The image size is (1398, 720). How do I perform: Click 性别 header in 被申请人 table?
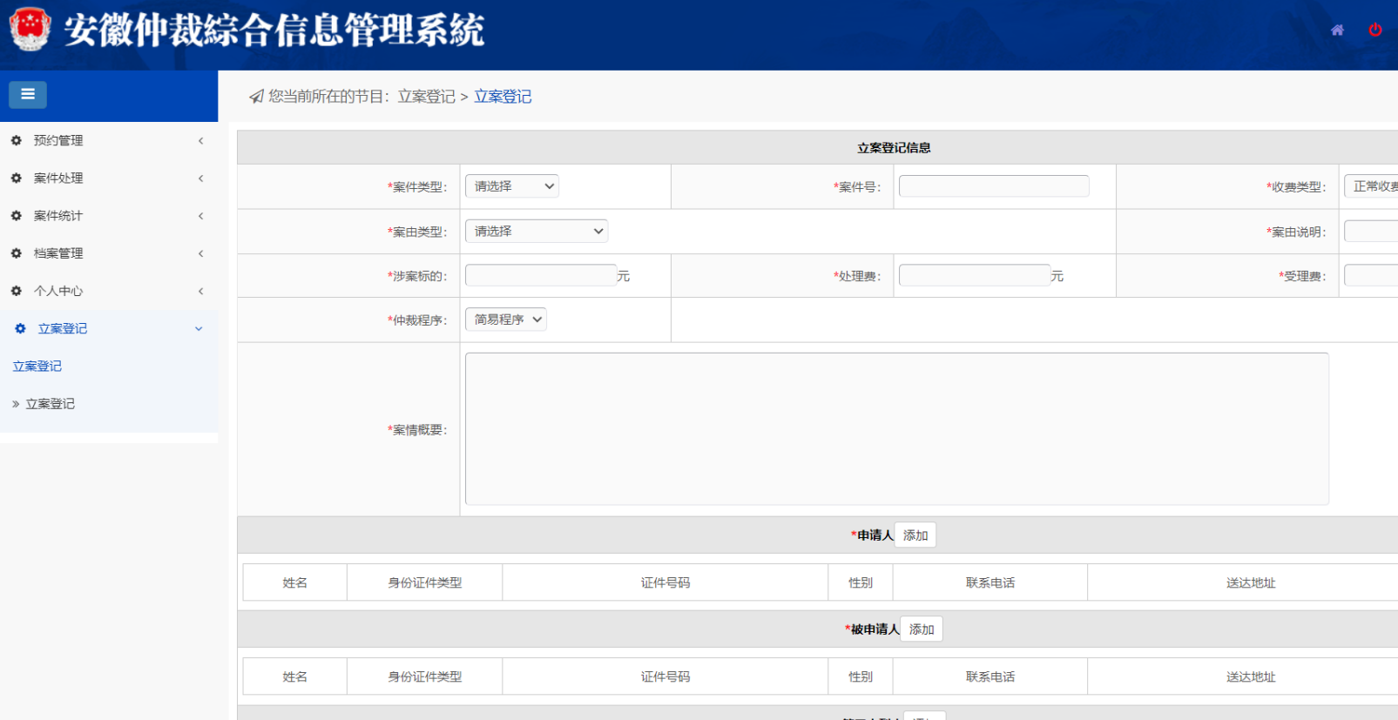861,676
